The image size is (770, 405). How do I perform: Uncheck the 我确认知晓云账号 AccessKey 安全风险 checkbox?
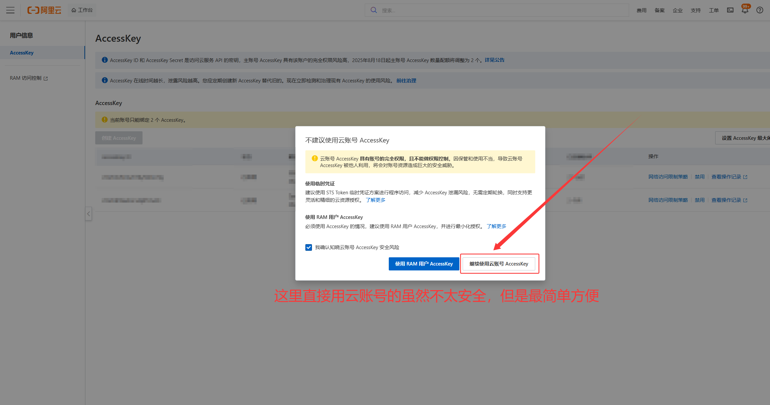click(x=309, y=247)
